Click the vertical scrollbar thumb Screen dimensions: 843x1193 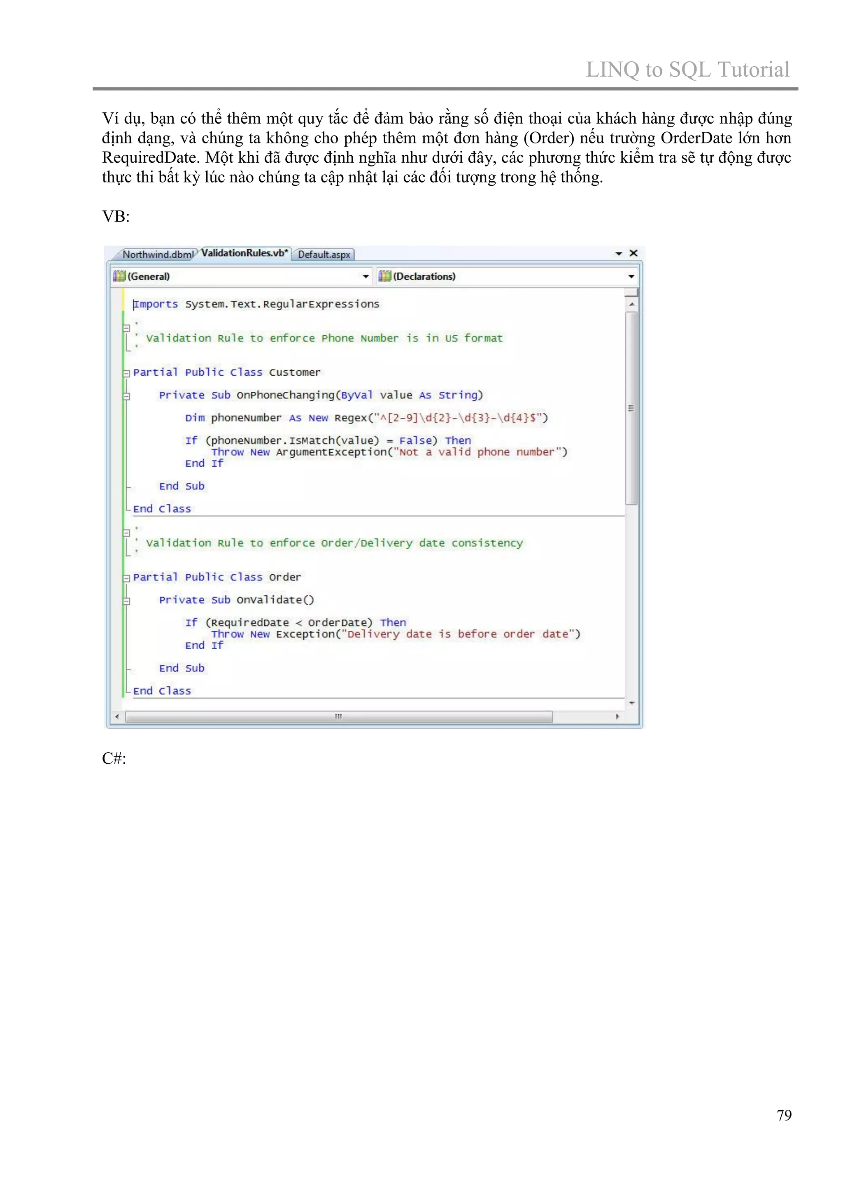[631, 408]
